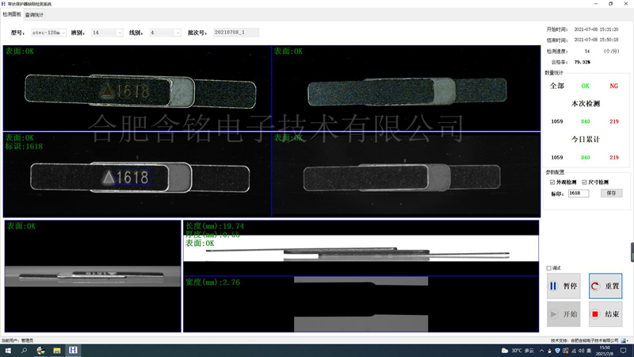Open Windows search from the taskbar
This screenshot has width=634, height=357.
(x=24, y=351)
